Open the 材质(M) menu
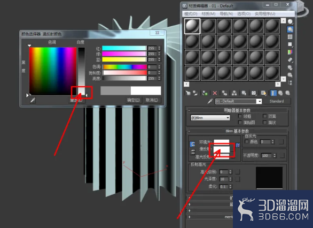The width and height of the screenshot is (313, 228). [x=209, y=14]
